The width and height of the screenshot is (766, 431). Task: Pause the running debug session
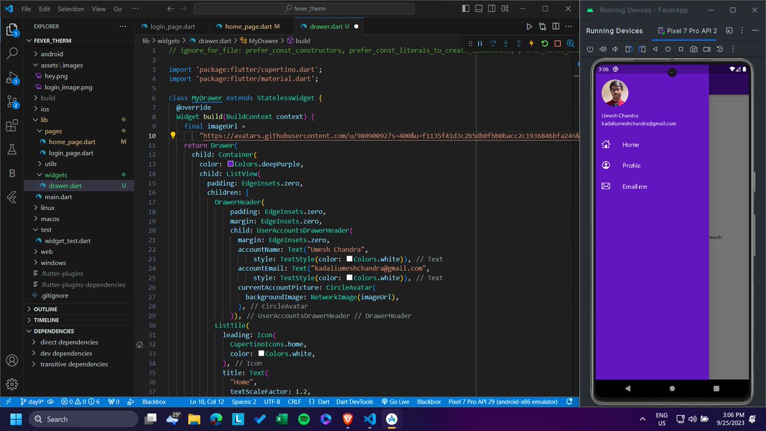[480, 43]
